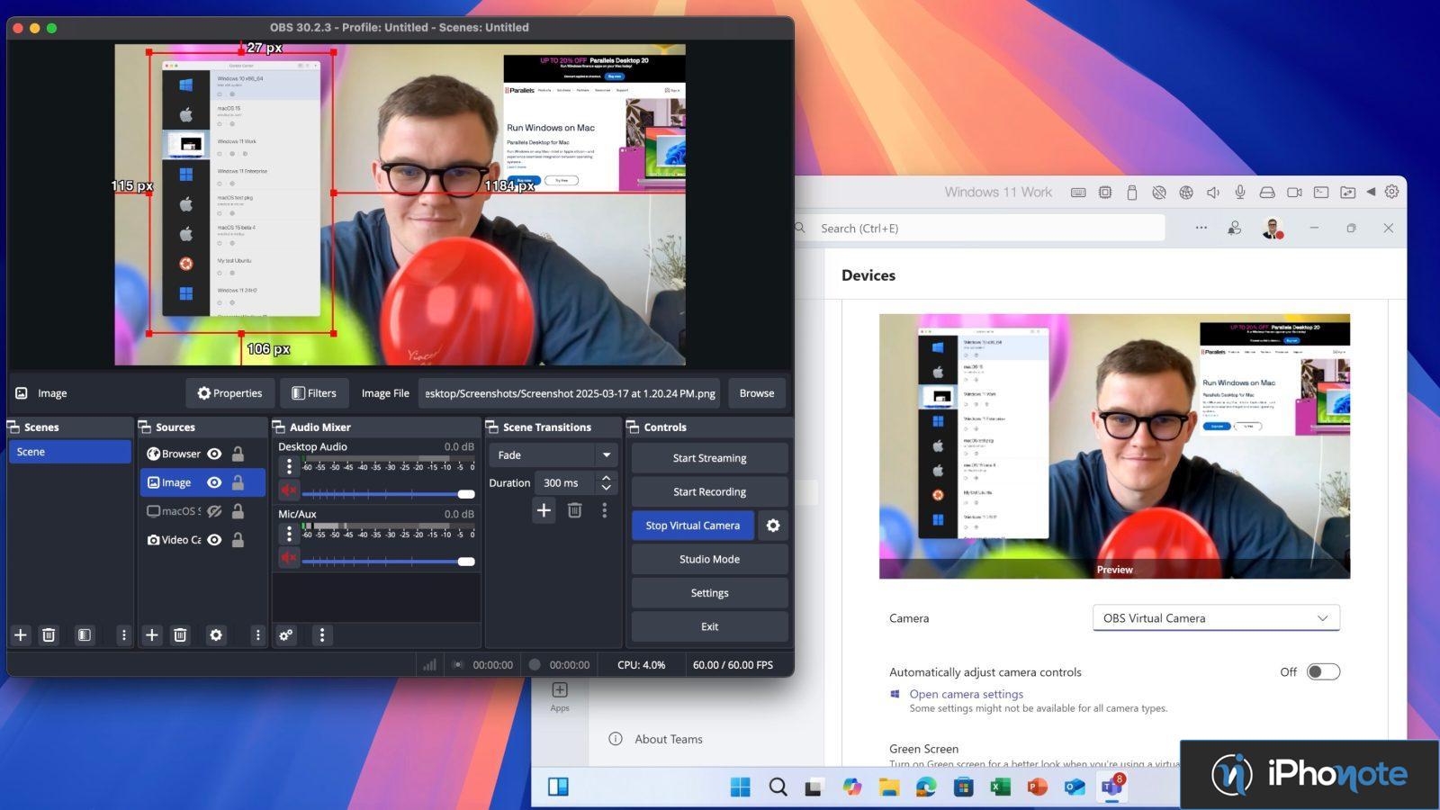Click Start Recording

[x=709, y=491]
